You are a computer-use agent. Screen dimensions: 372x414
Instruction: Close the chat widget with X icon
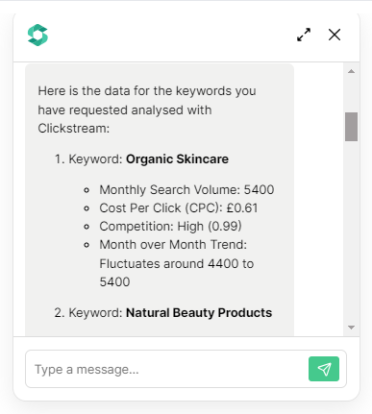point(335,35)
